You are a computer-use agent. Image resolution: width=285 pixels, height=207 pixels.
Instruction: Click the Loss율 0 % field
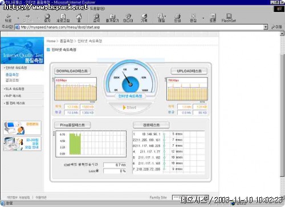pos(115,171)
